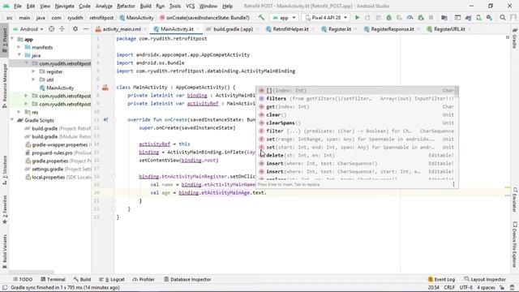Toggle the Structure tool window
The width and height of the screenshot is (519, 292).
click(5, 170)
